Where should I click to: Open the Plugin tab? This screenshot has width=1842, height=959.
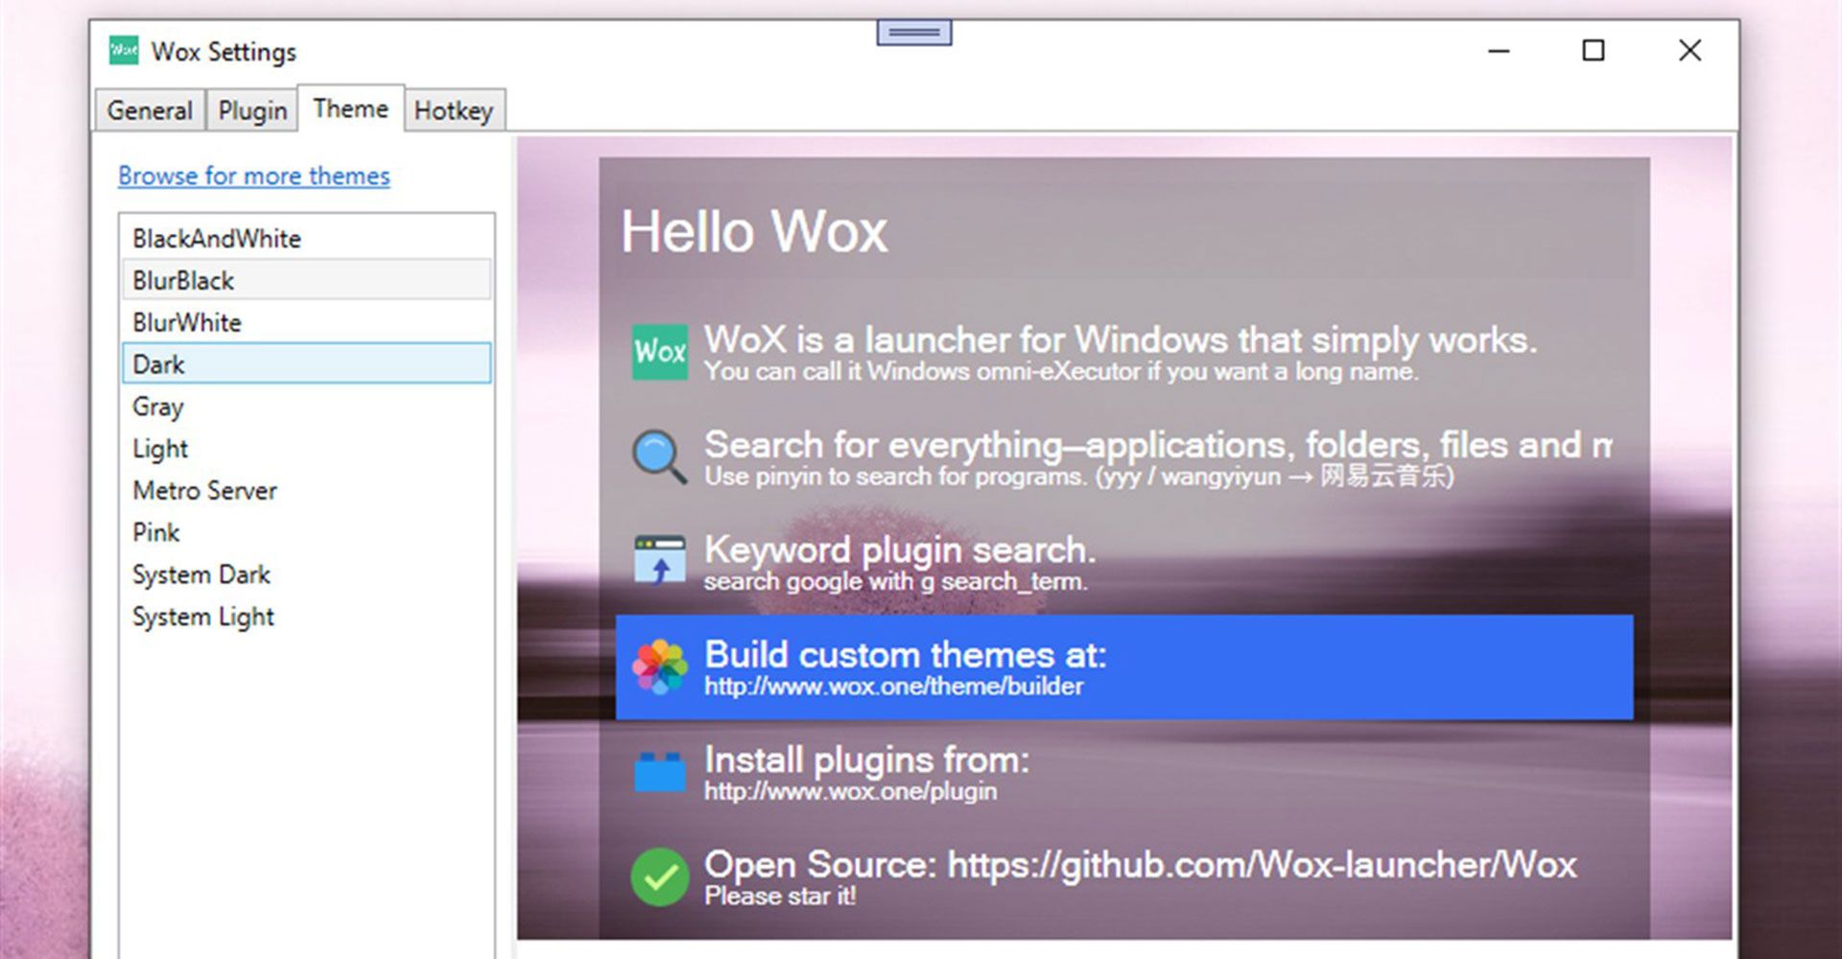(x=252, y=110)
